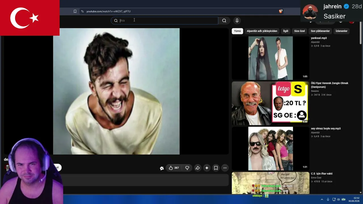Click '6,9 B 3 ay önce' view stats

[321, 46]
